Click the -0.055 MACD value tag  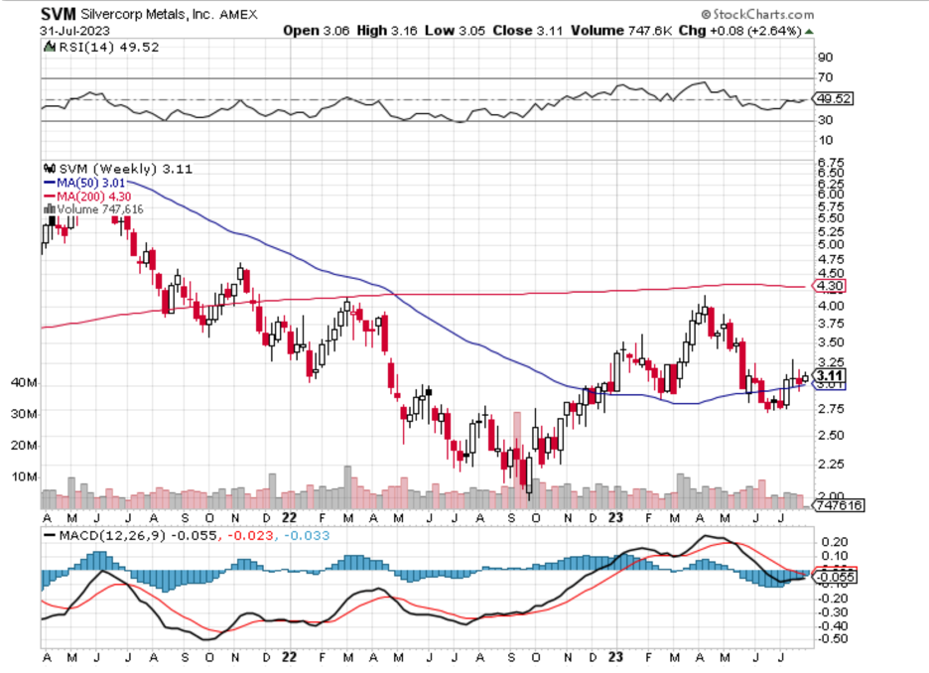(832, 577)
